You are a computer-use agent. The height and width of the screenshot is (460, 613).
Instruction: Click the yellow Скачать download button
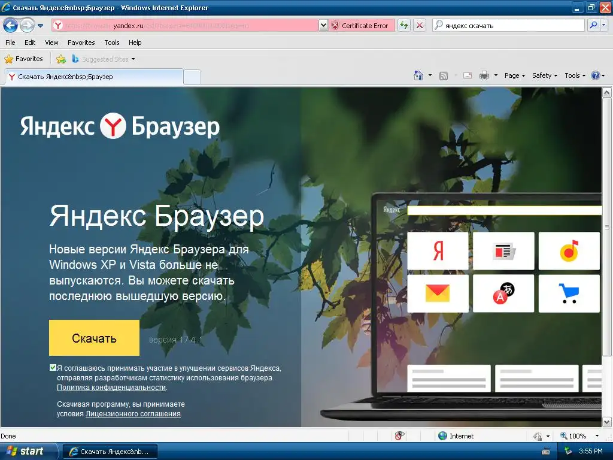click(94, 338)
